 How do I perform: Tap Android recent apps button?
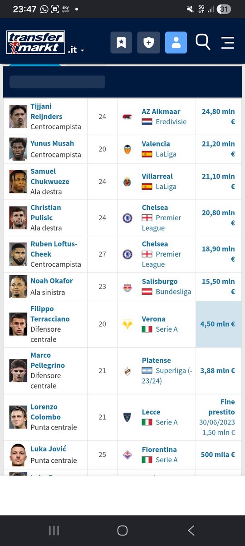coord(54,530)
